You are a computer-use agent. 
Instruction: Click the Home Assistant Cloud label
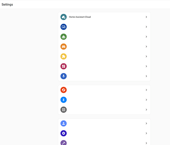(x=80, y=17)
